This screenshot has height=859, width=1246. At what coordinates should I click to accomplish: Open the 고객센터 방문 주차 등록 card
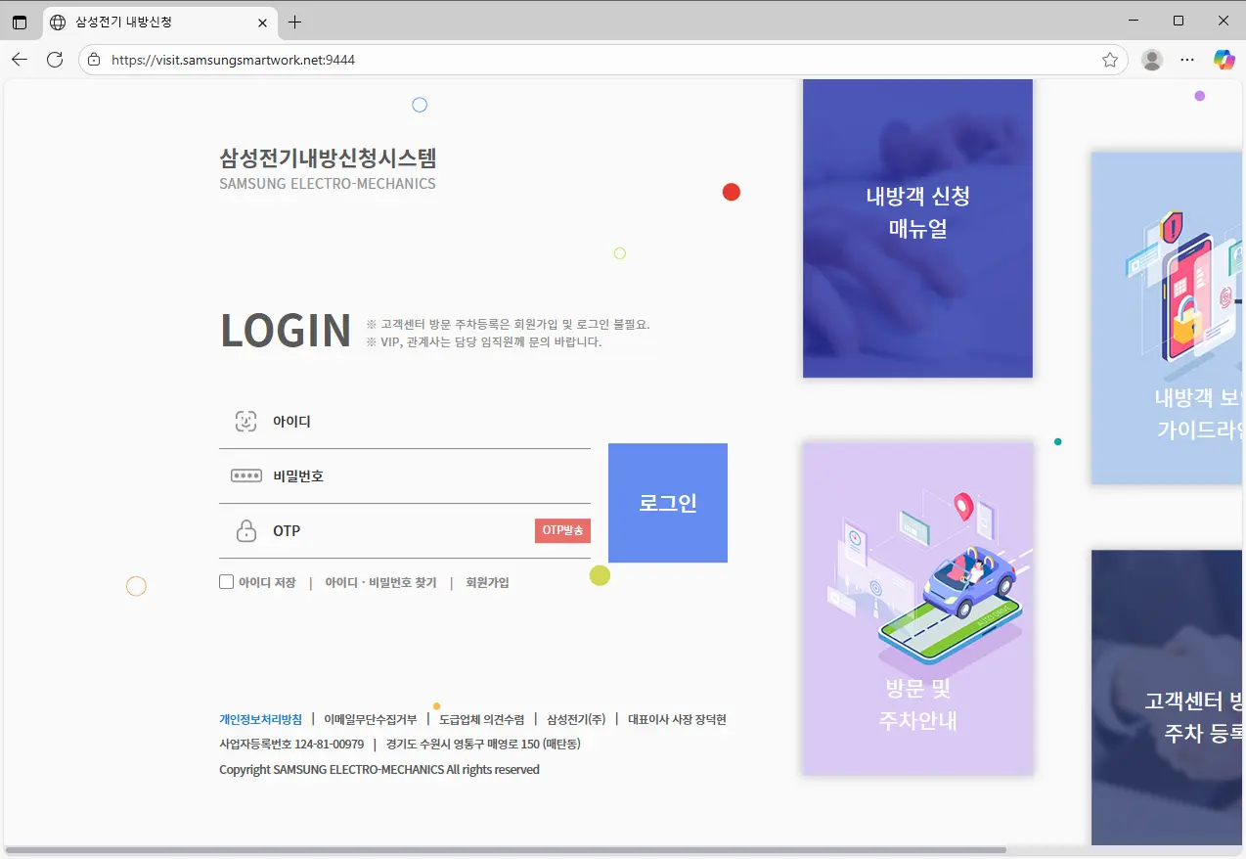1168,697
